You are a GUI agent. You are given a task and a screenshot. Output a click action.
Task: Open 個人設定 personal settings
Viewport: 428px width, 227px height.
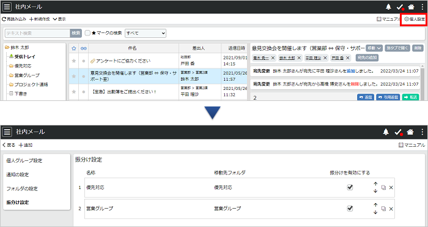click(x=415, y=19)
